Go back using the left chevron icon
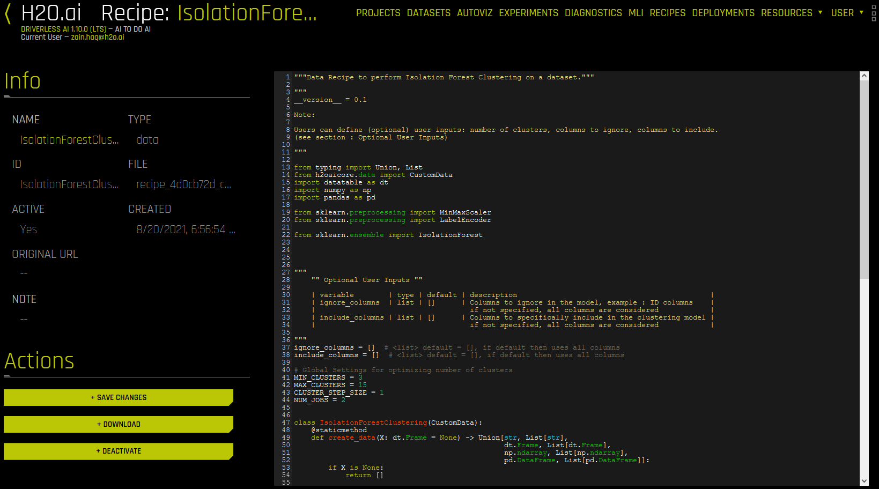This screenshot has width=879, height=489. (8, 13)
